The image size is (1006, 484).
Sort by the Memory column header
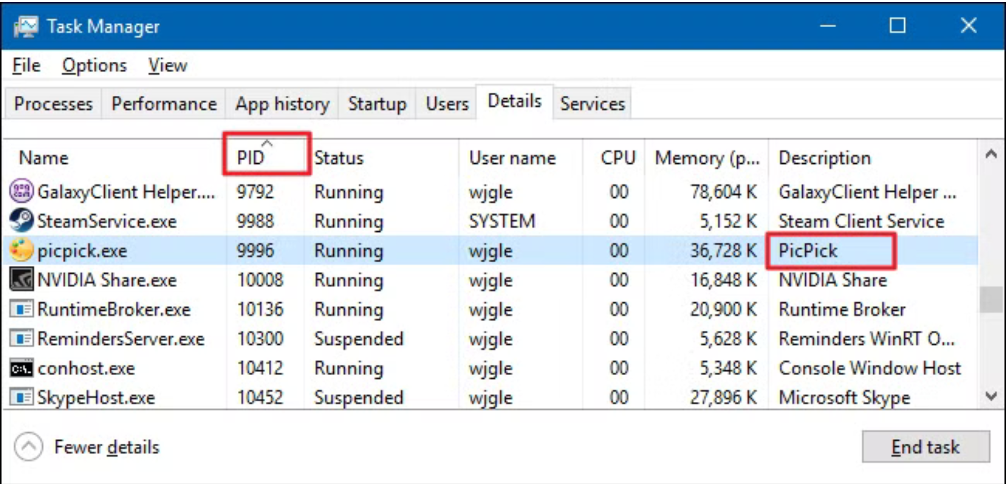pyautogui.click(x=707, y=158)
